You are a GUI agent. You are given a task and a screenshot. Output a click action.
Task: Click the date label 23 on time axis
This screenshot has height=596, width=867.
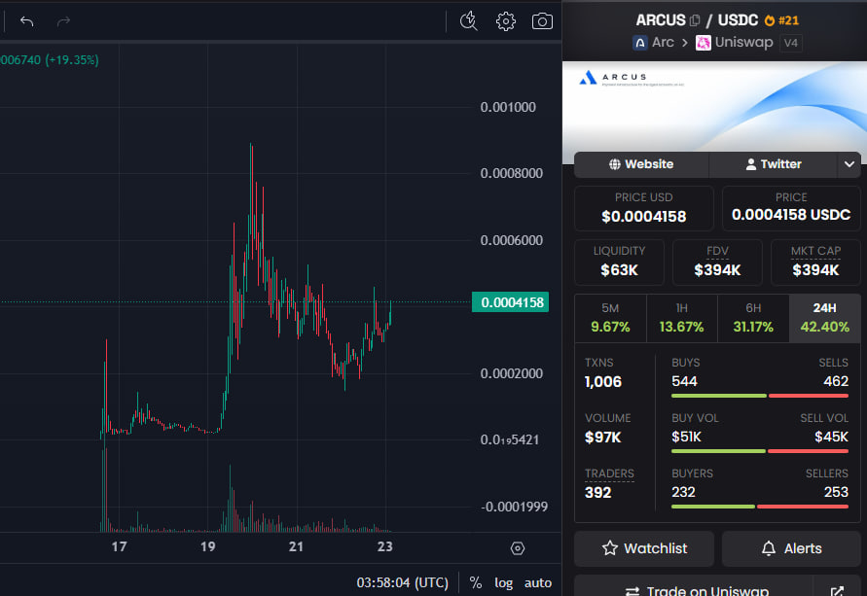point(384,546)
